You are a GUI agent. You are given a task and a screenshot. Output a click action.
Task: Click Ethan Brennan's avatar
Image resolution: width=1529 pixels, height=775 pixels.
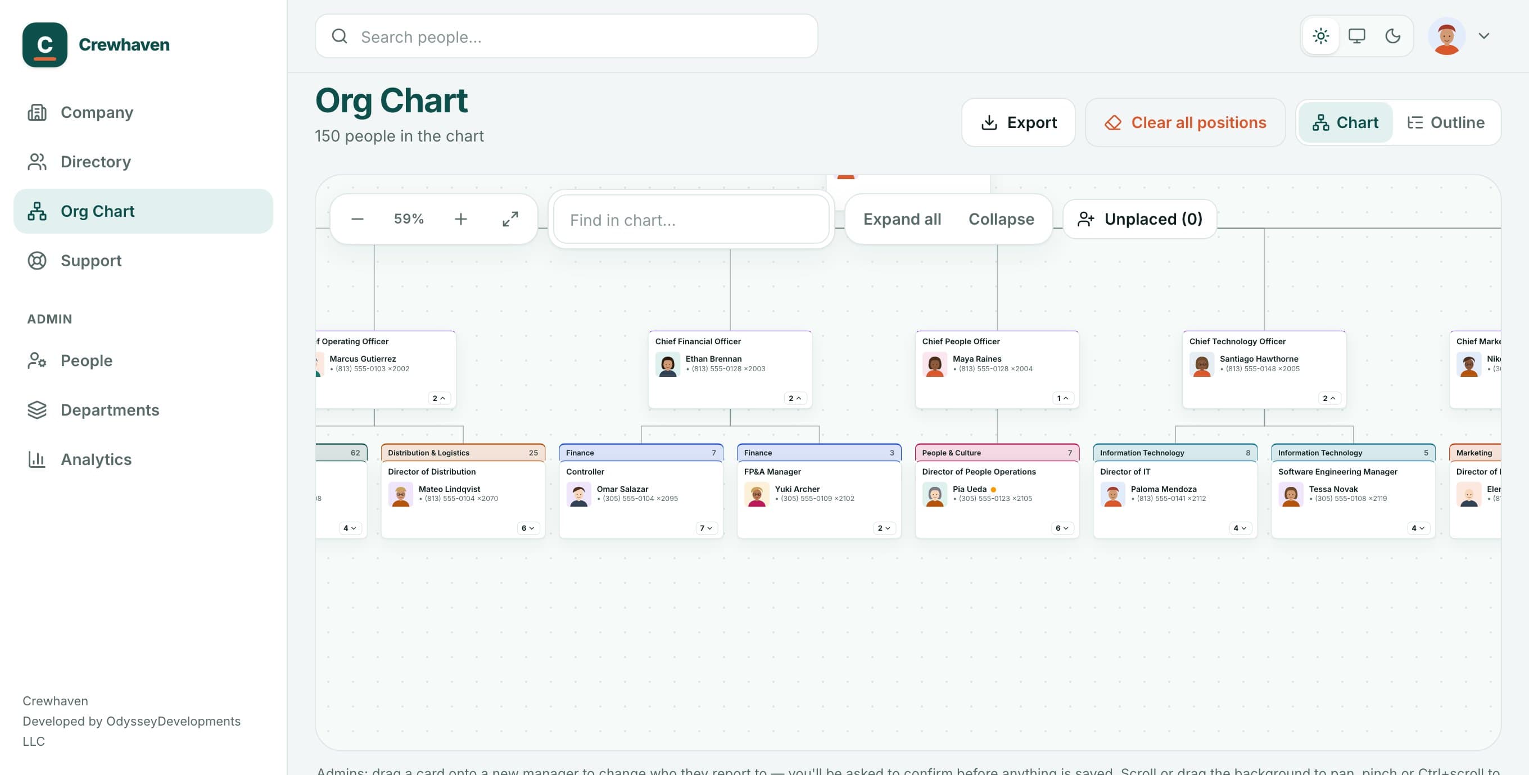[x=667, y=364]
